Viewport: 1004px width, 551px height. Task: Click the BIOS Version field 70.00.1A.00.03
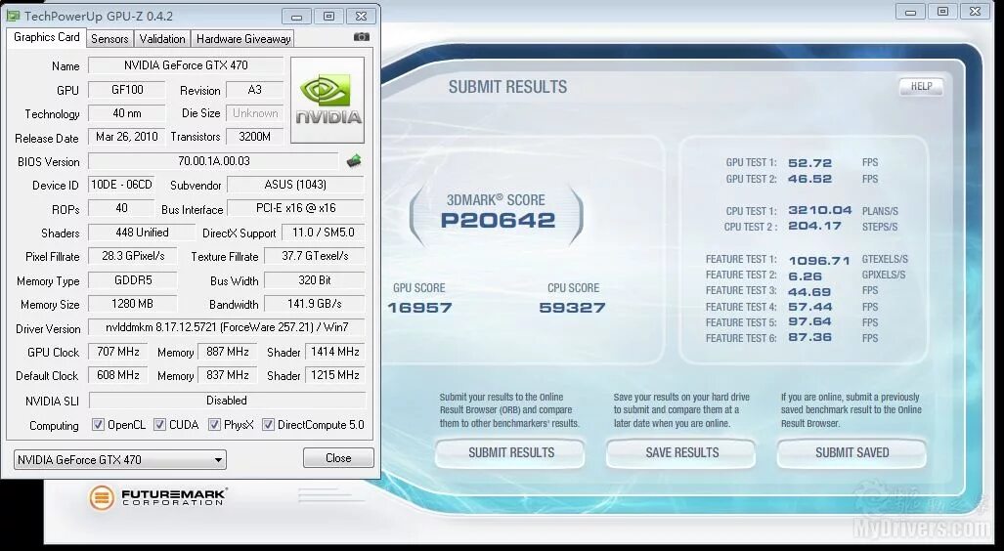tap(213, 161)
